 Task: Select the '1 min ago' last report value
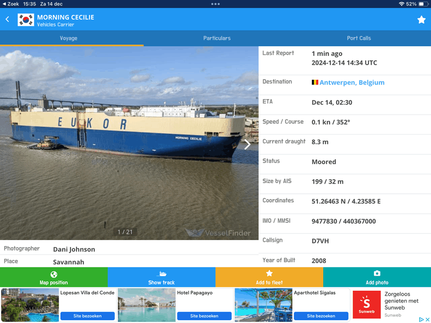coord(327,53)
